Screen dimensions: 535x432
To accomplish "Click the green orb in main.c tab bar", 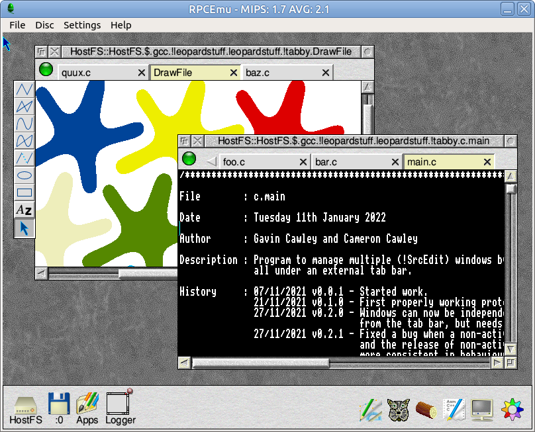I will 189,159.
